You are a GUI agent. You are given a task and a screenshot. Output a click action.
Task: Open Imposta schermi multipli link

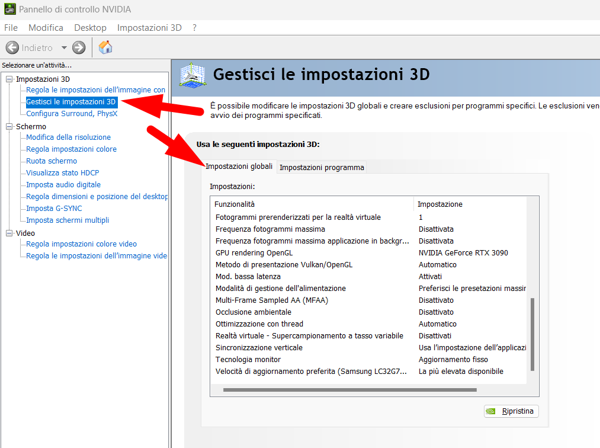(68, 220)
